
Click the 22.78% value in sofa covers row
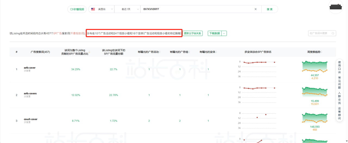tap(114, 95)
